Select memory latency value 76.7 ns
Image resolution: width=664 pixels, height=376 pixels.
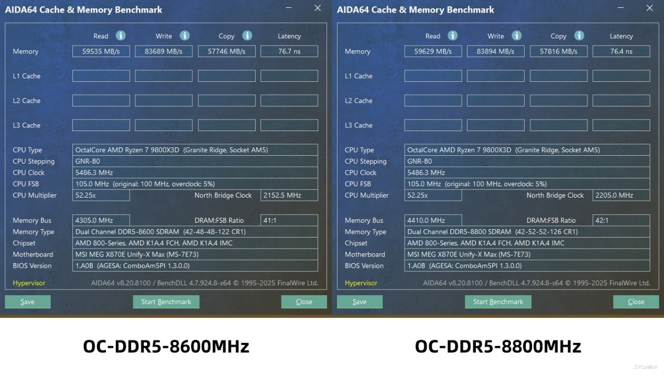[289, 51]
